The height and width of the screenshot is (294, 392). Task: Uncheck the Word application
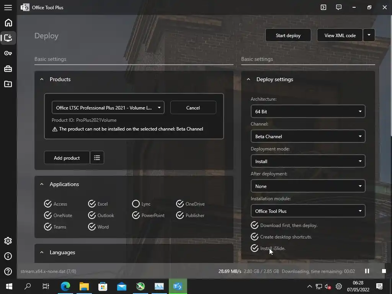92,227
